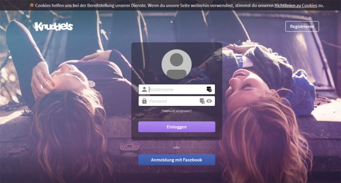Screen dimensions: 341x183
Task: Click the orange cookie notice icon
Action: [32, 5]
